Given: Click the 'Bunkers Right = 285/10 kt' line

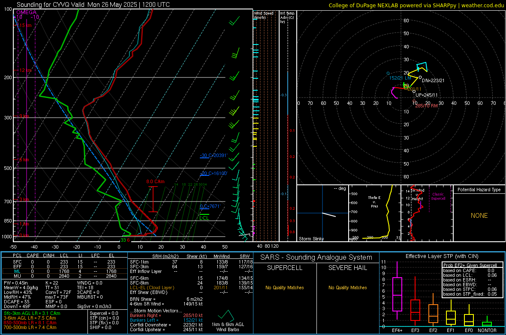Looking at the screenshot, I should click(x=166, y=316).
